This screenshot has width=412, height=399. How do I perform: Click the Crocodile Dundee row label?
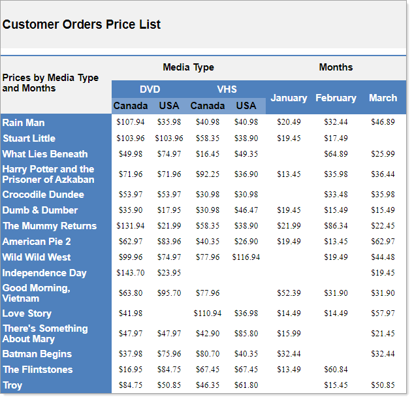43,195
